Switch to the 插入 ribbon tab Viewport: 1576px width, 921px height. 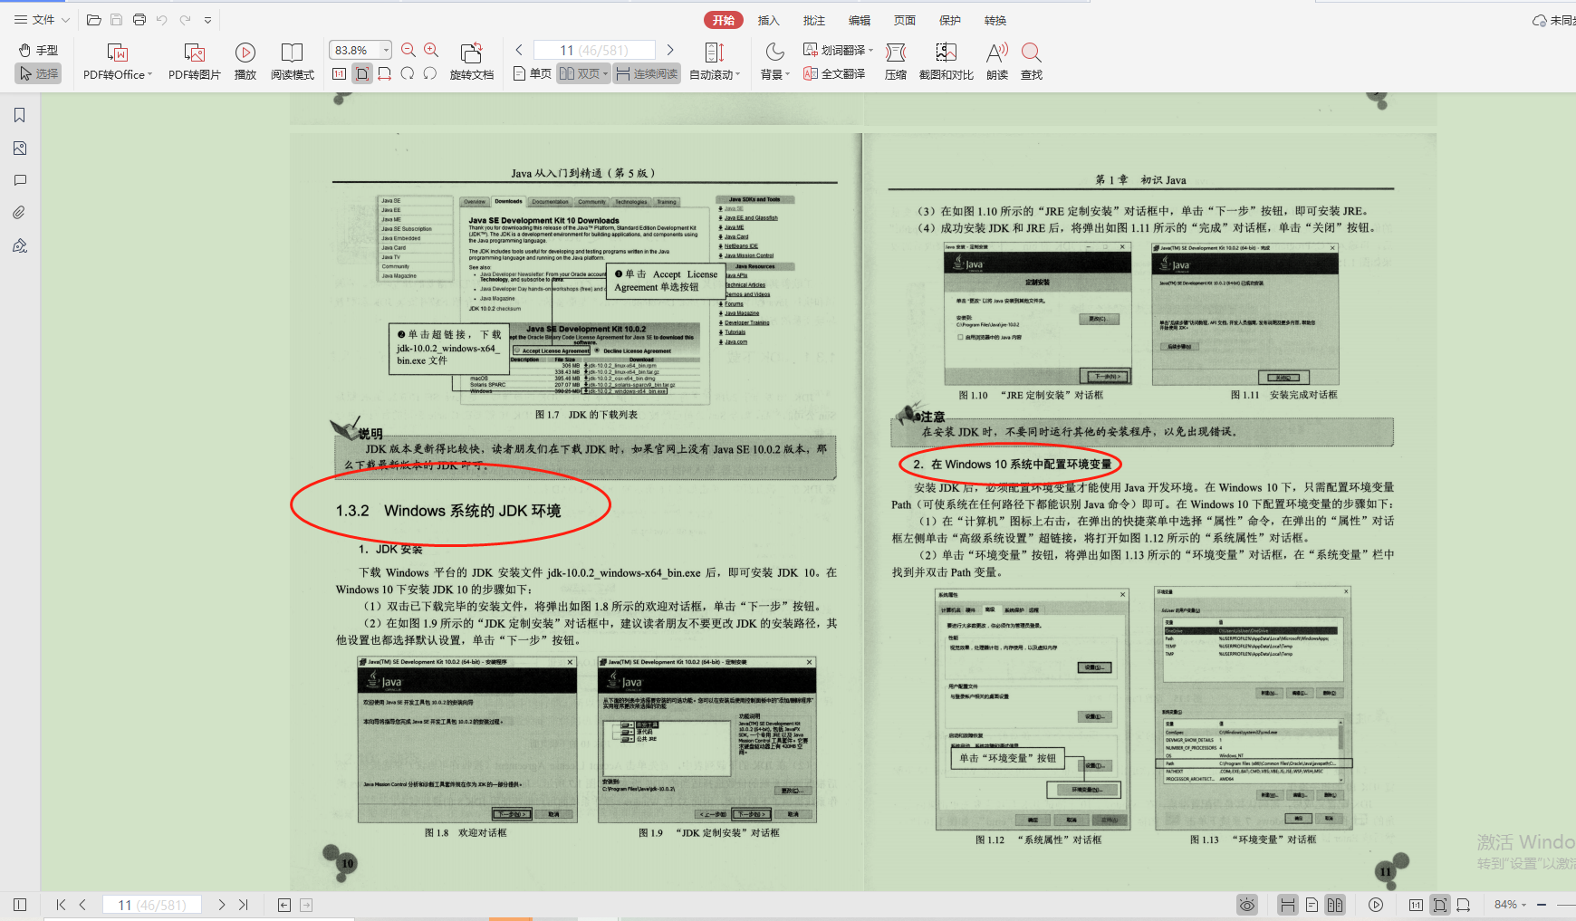[768, 20]
